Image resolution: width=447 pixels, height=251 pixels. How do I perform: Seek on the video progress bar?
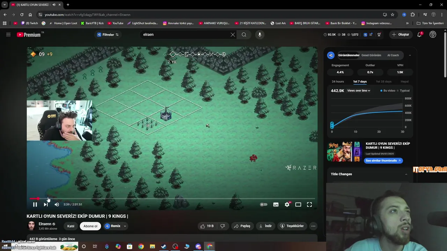(x=172, y=198)
